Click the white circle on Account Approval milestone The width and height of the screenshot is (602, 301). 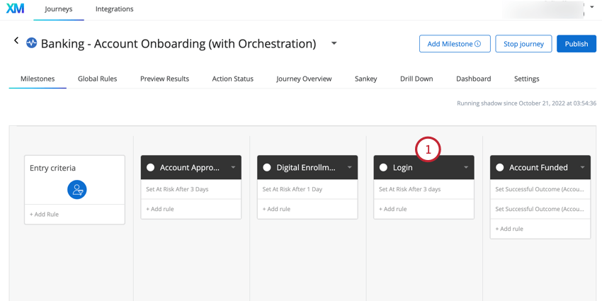[x=150, y=167]
